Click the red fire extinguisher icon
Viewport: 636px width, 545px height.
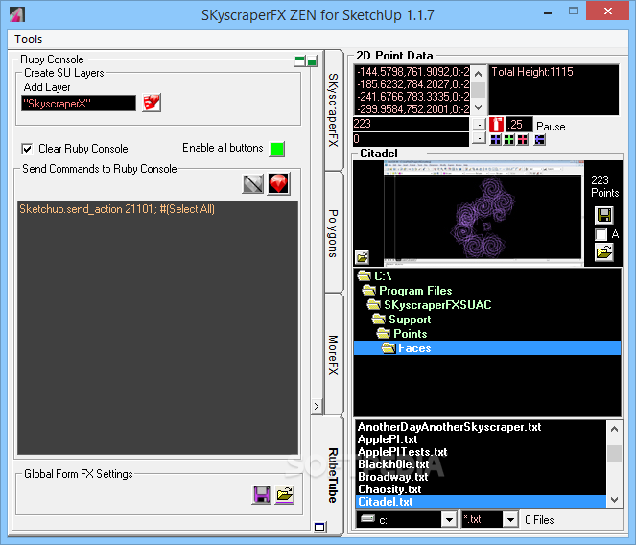tap(497, 124)
